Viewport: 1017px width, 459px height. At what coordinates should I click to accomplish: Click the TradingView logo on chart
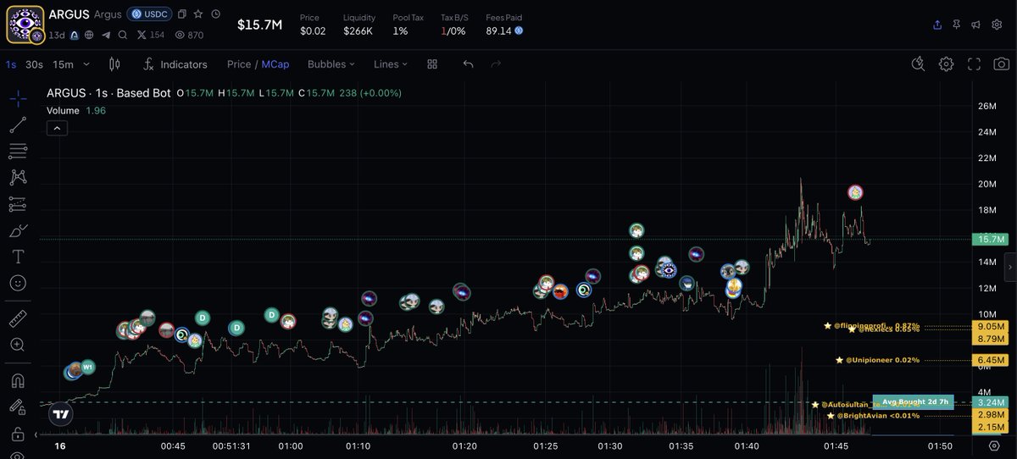tap(60, 415)
